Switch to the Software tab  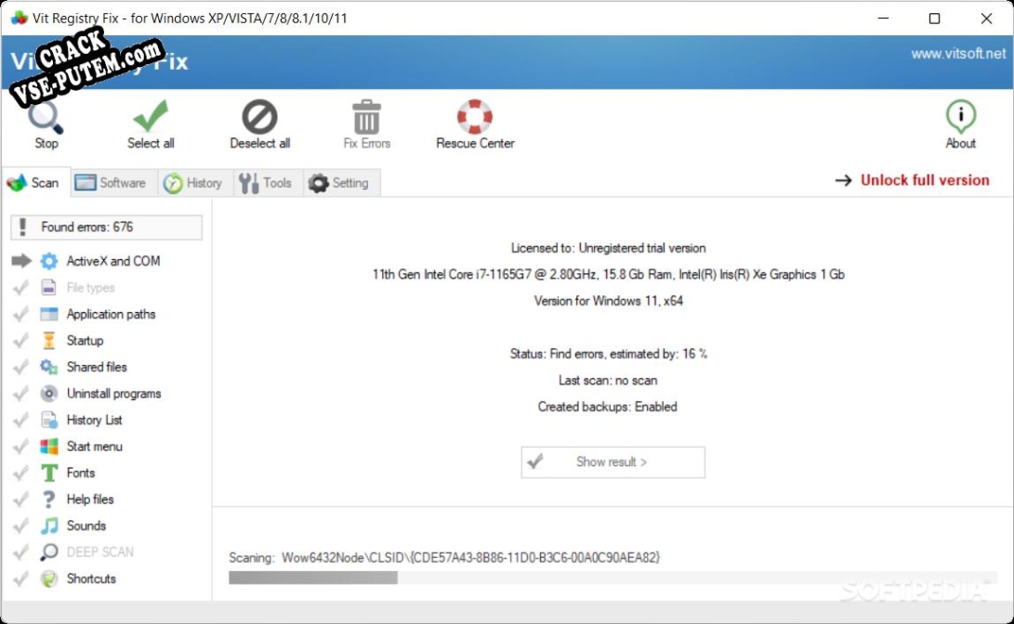[112, 183]
